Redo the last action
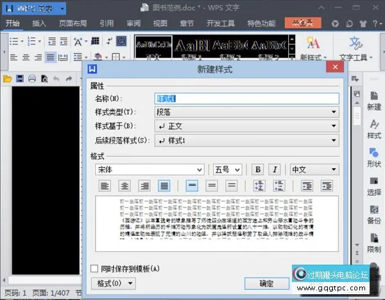Viewport: 385px width, 300px height. click(x=69, y=78)
